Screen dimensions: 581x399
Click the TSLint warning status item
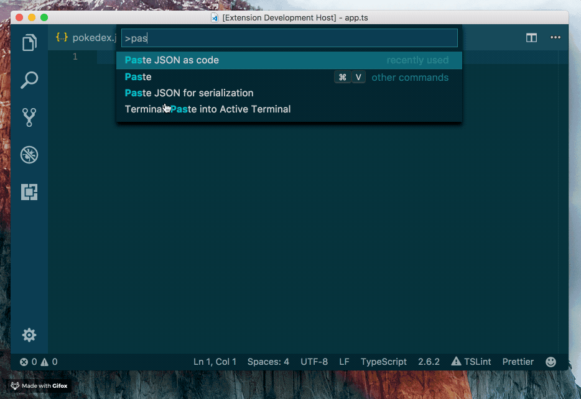[471, 362]
